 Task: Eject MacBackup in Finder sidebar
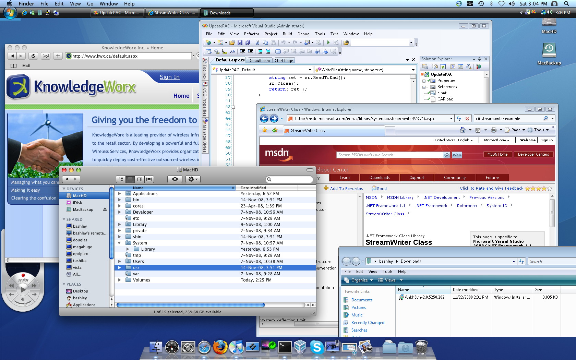tap(105, 209)
